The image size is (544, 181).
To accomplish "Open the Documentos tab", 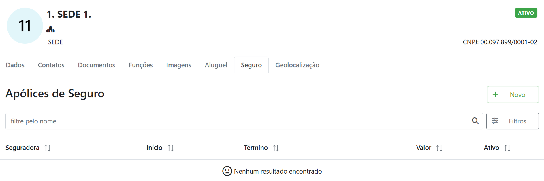I will (x=96, y=65).
